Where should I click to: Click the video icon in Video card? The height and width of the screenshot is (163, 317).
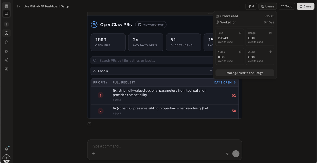click(240, 52)
